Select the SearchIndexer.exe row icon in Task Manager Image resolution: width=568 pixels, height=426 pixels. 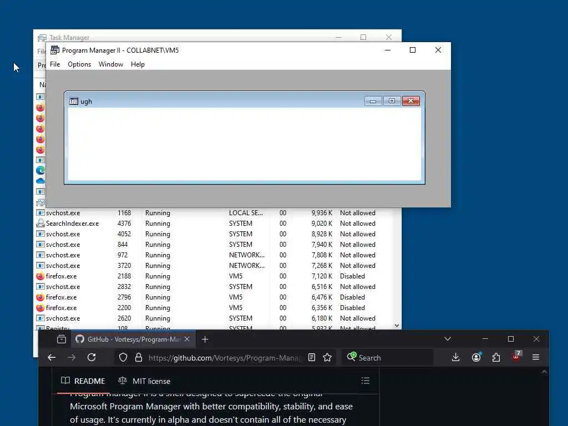pos(40,224)
